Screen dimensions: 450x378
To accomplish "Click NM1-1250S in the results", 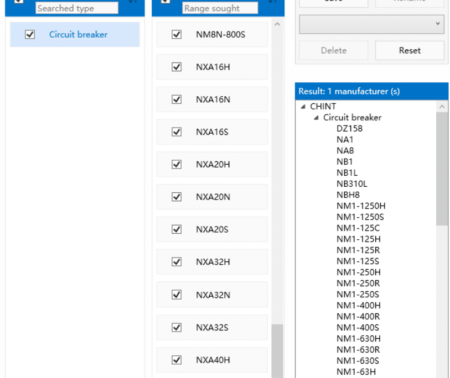I will pyautogui.click(x=360, y=217).
